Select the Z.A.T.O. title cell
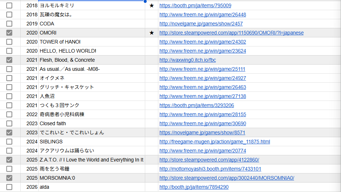This screenshot has width=341, height=192. pos(92,160)
